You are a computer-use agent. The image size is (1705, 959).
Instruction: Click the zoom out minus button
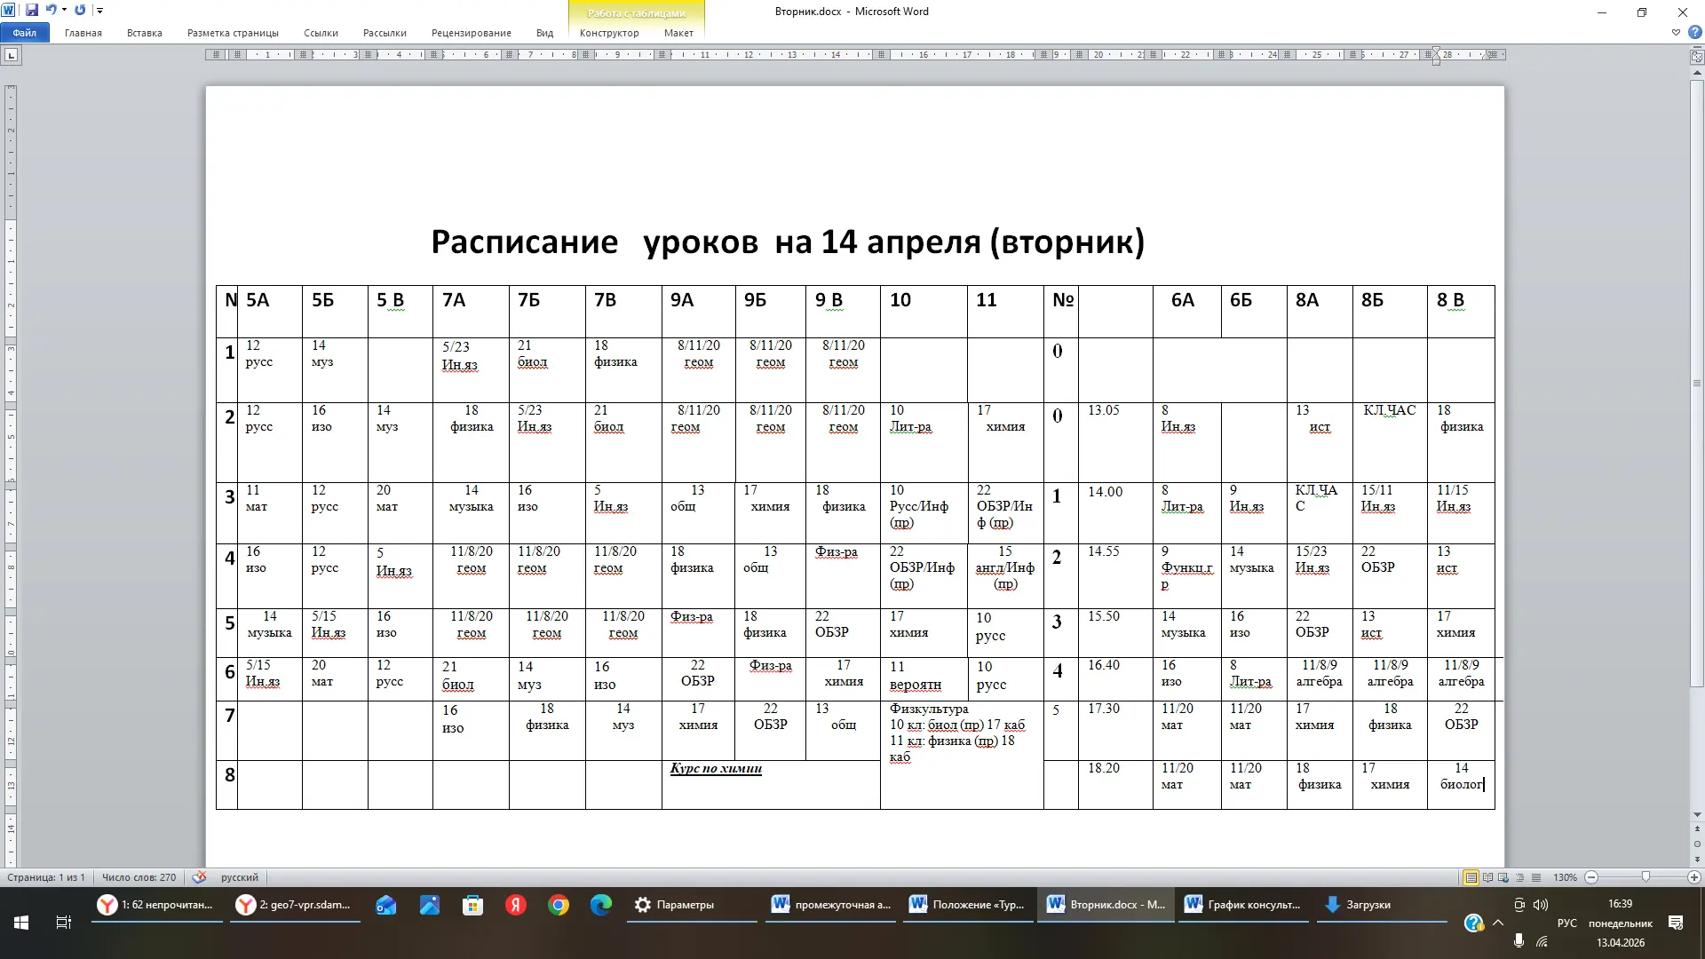[1591, 877]
